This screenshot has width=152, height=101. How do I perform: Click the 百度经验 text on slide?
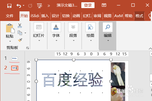pyautogui.click(x=72, y=80)
